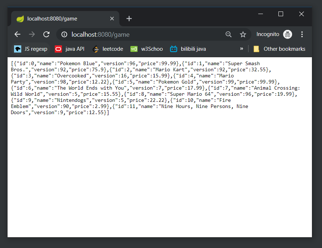Minimize the browser window

click(261, 14)
